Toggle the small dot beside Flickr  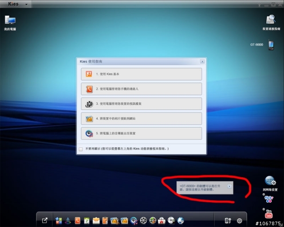pos(264,195)
